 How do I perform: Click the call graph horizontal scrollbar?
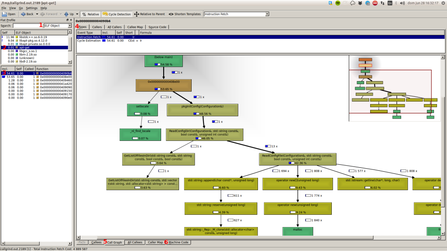(x=235, y=237)
